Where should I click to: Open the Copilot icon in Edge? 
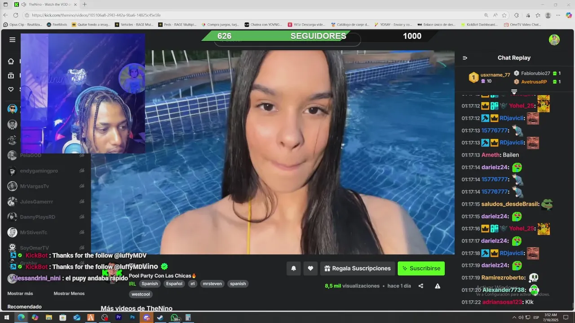click(569, 15)
